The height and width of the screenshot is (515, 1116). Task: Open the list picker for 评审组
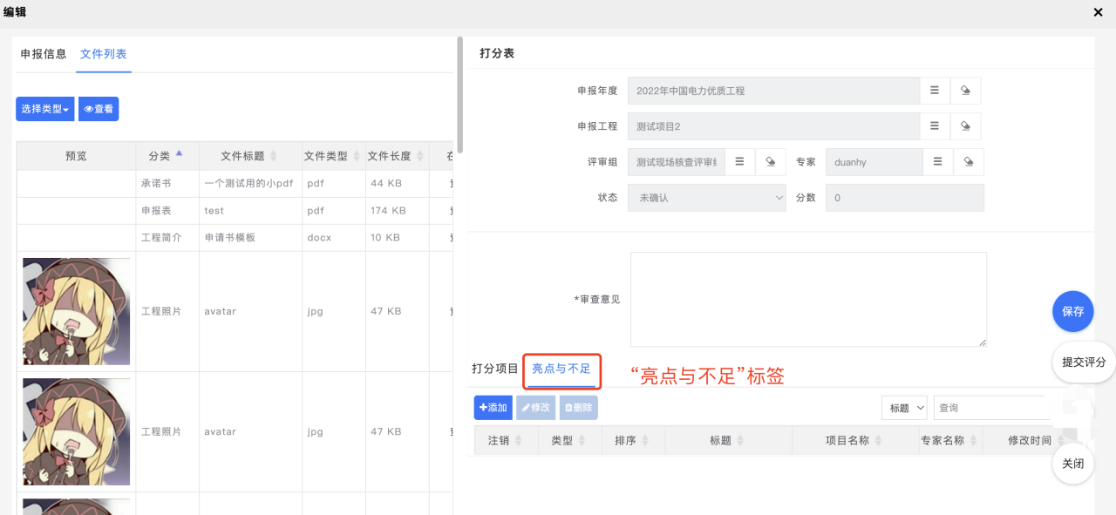coord(739,162)
